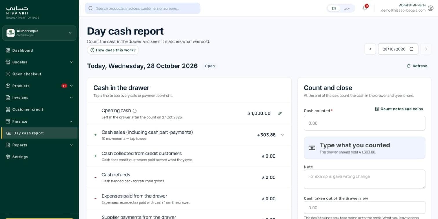
Task: Expand the Products sidebar submenu
Action: (x=71, y=86)
